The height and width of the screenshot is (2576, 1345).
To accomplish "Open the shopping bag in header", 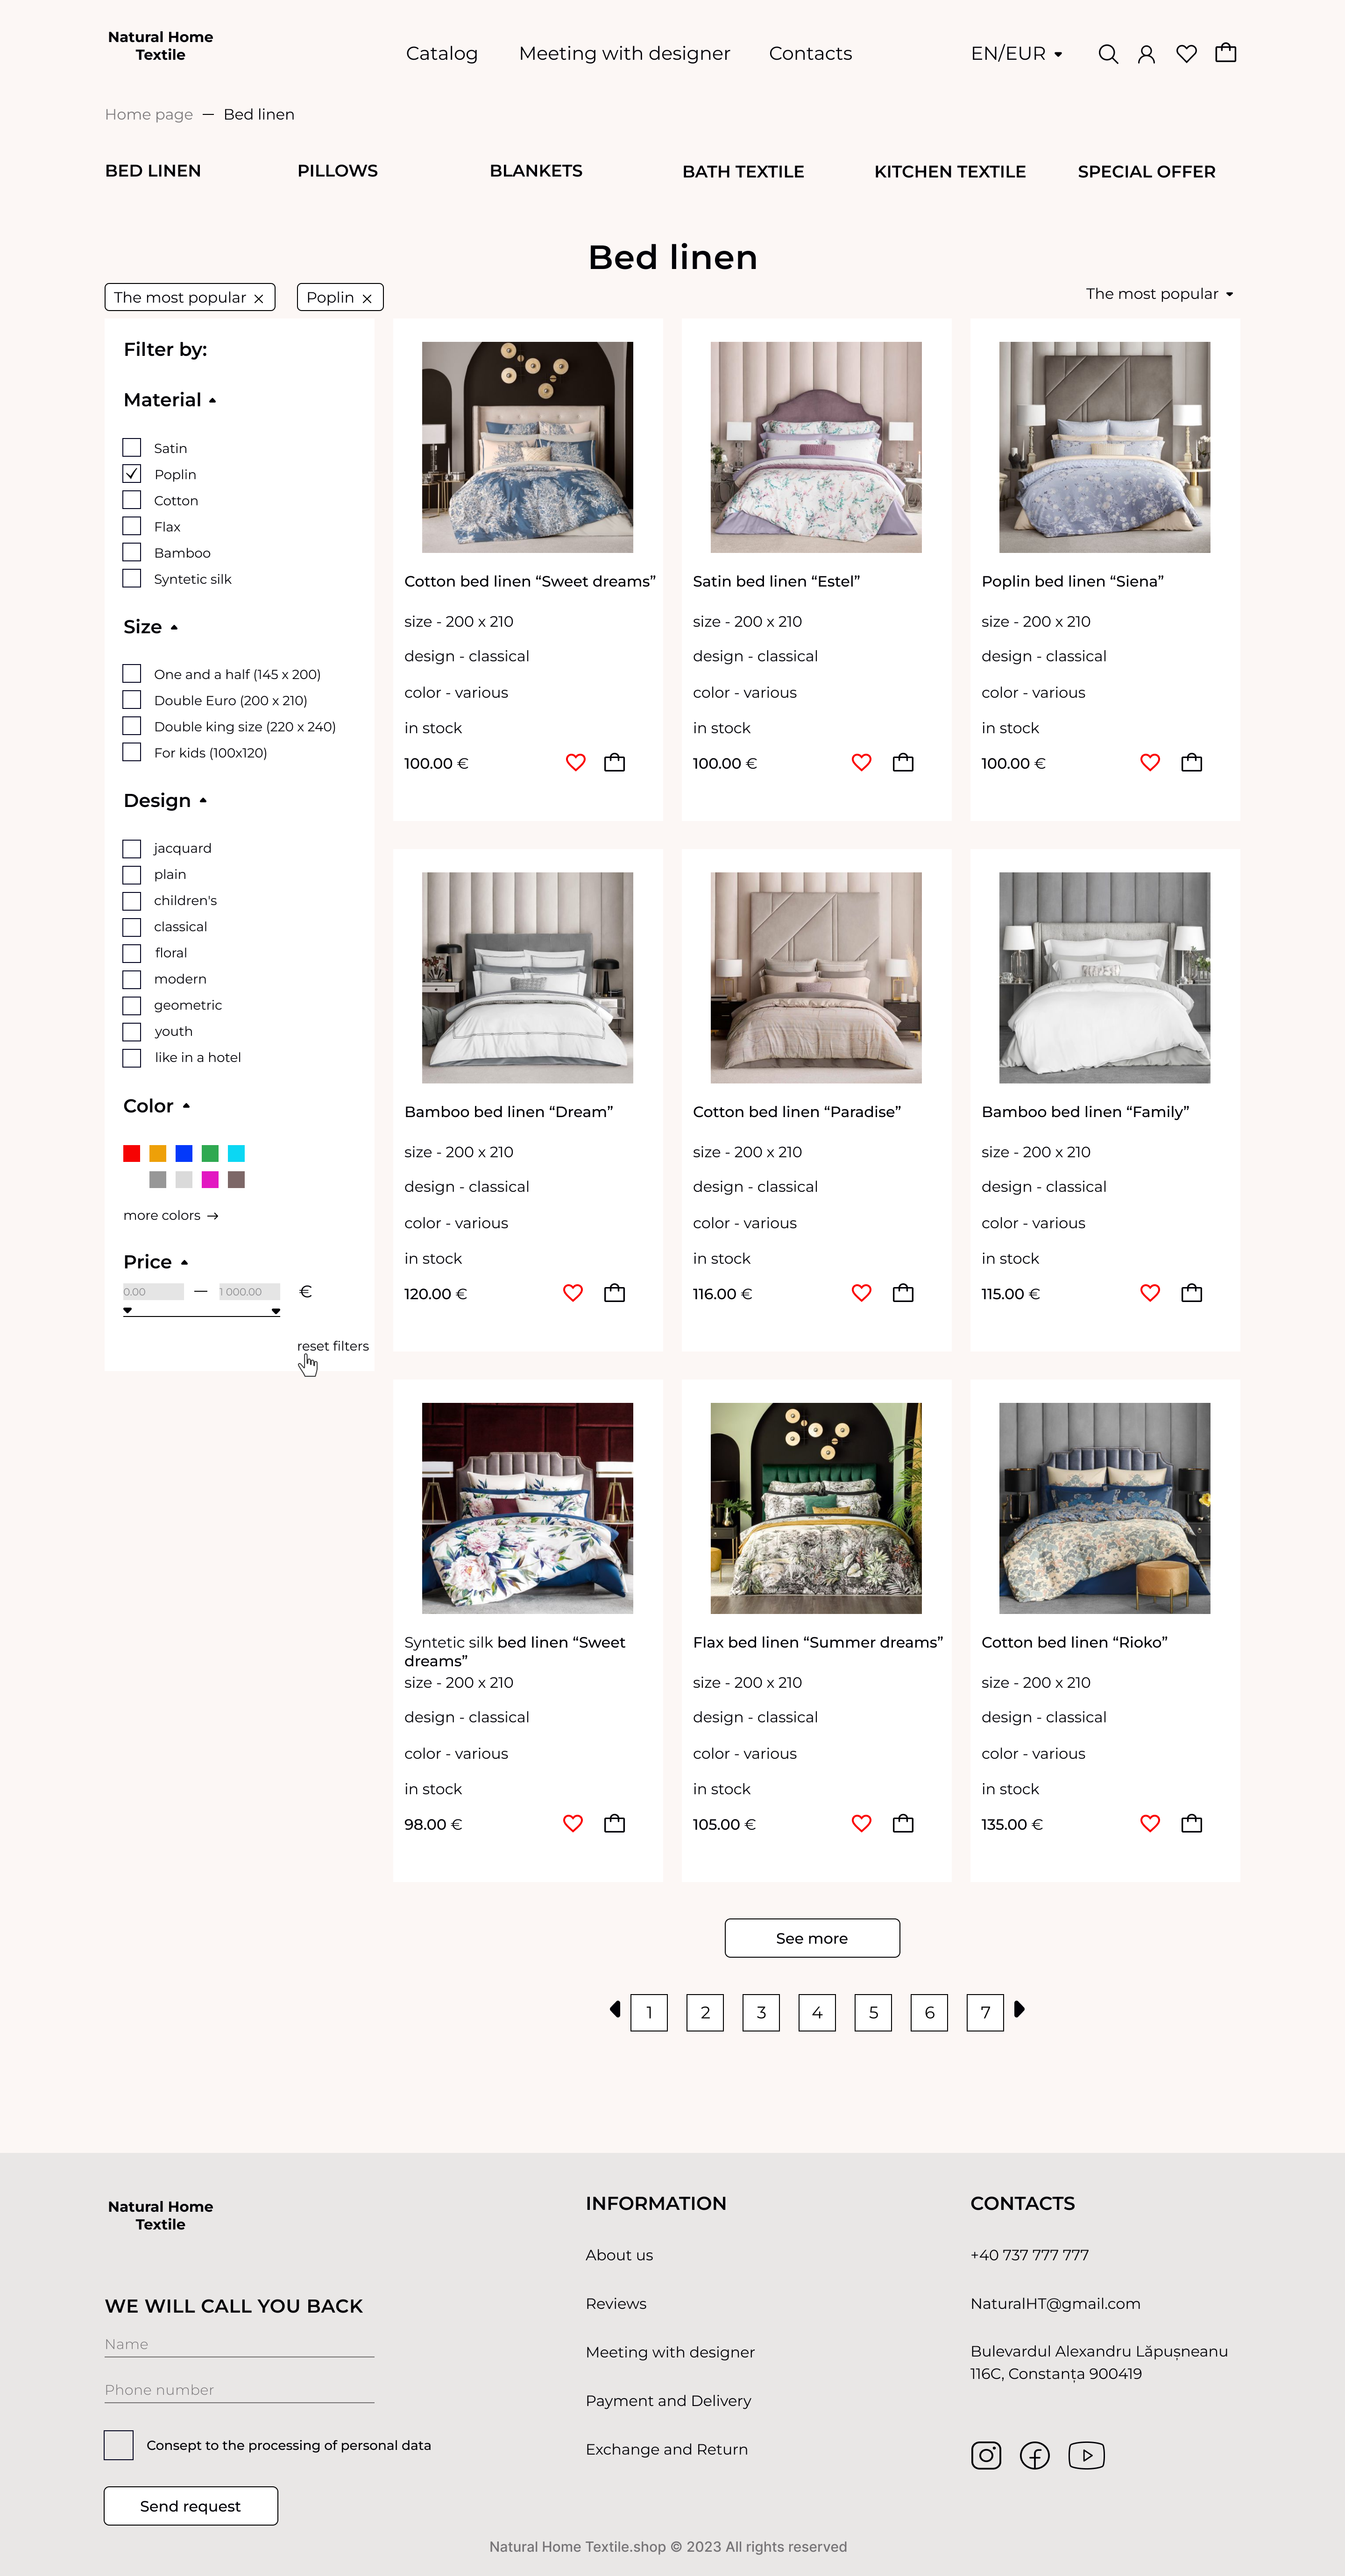I will [1225, 53].
